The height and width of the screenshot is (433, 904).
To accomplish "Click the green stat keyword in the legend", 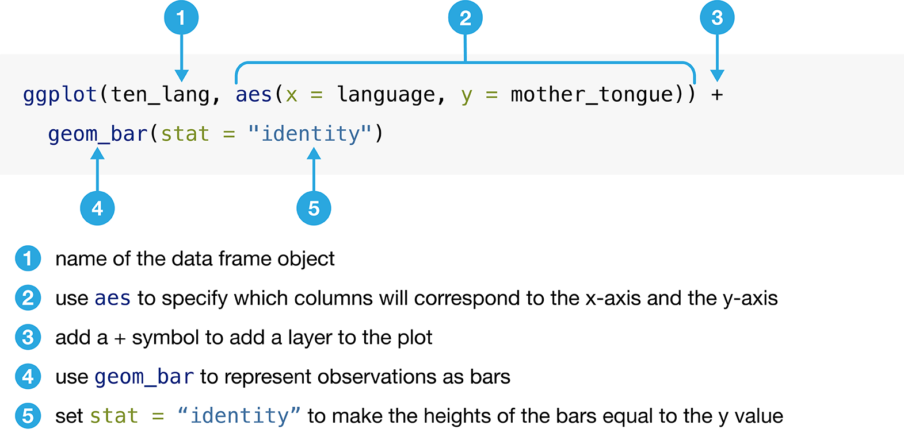I will (113, 416).
